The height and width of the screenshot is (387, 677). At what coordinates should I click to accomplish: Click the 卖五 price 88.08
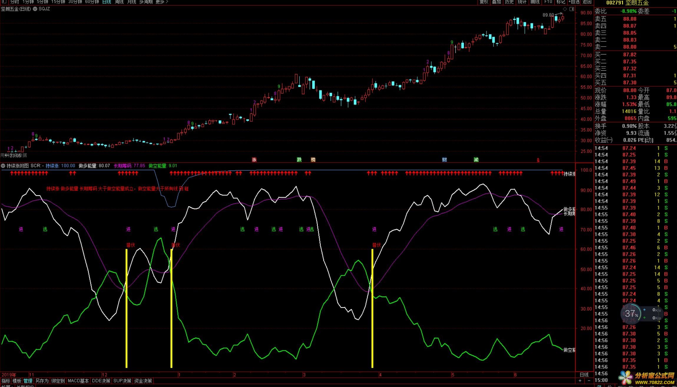coord(630,19)
